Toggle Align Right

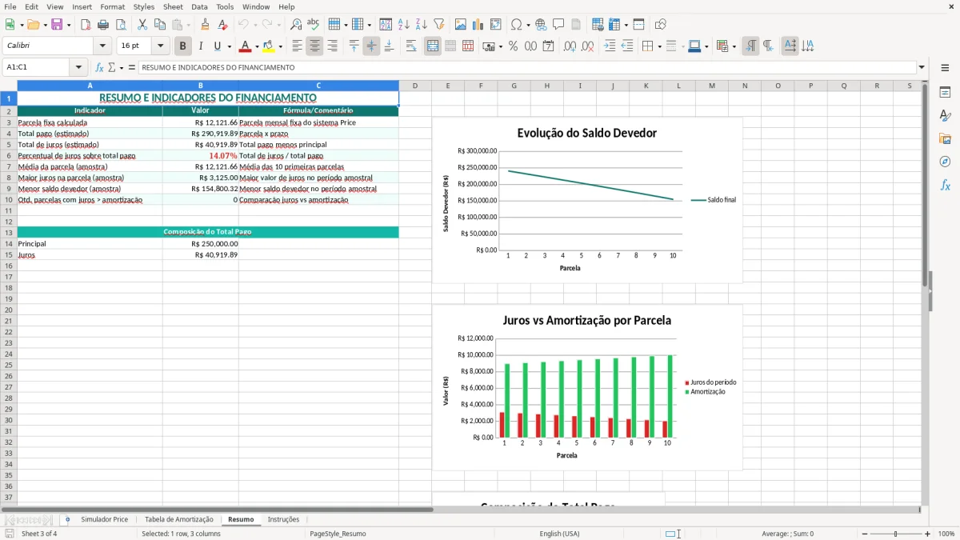tap(332, 46)
